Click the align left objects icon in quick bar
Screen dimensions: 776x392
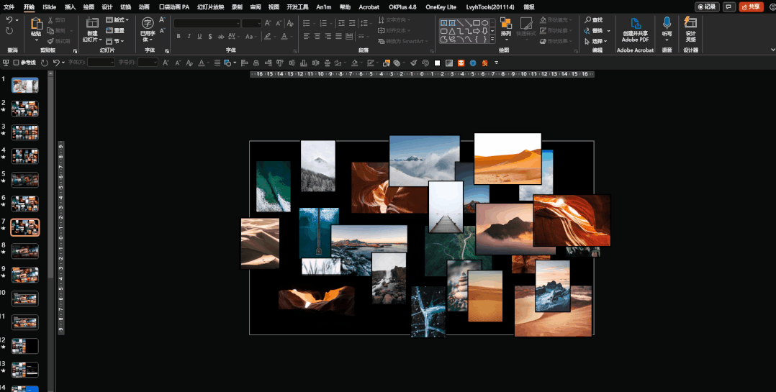click(x=245, y=63)
